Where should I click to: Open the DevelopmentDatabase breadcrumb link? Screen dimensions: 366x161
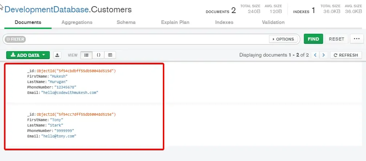45,9
